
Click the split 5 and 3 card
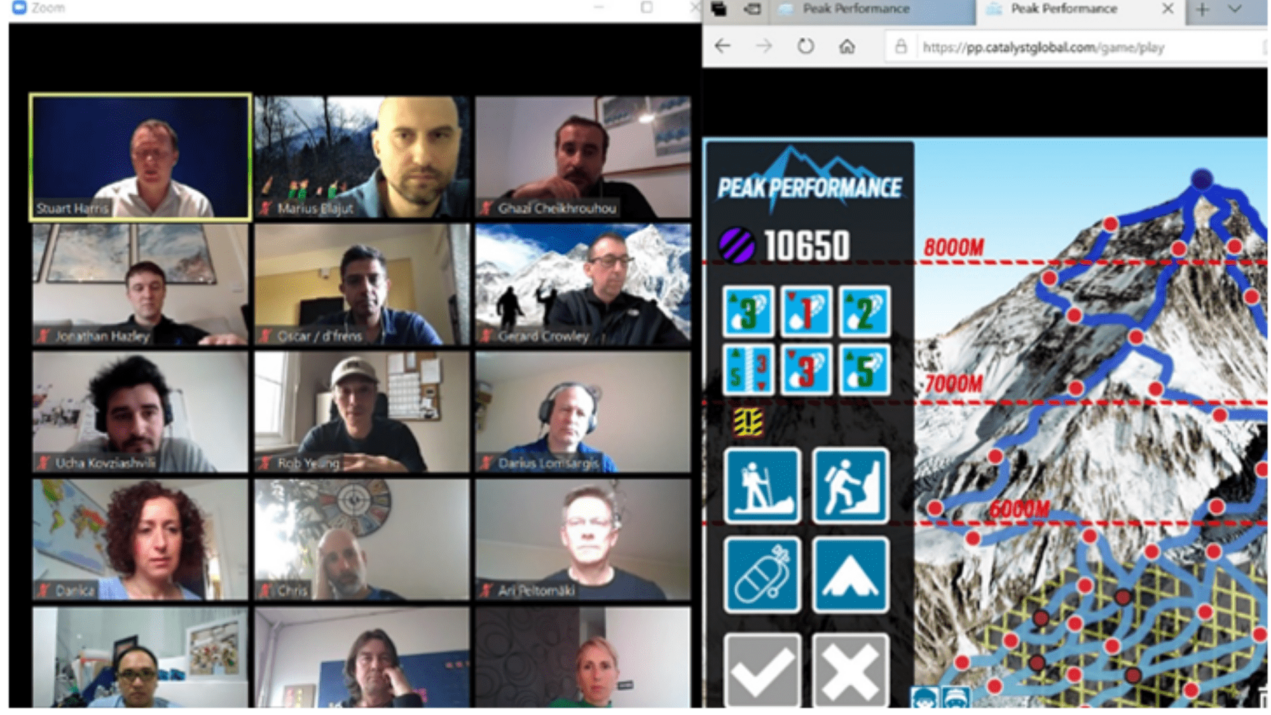tap(748, 369)
